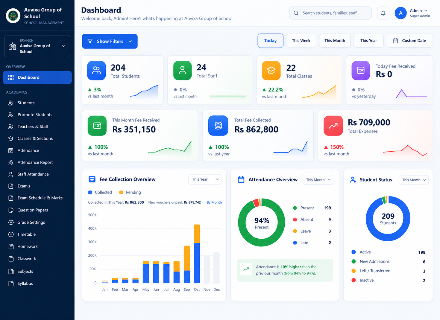440x320 pixels.
Task: Open the Classwork page
Action: click(37, 259)
